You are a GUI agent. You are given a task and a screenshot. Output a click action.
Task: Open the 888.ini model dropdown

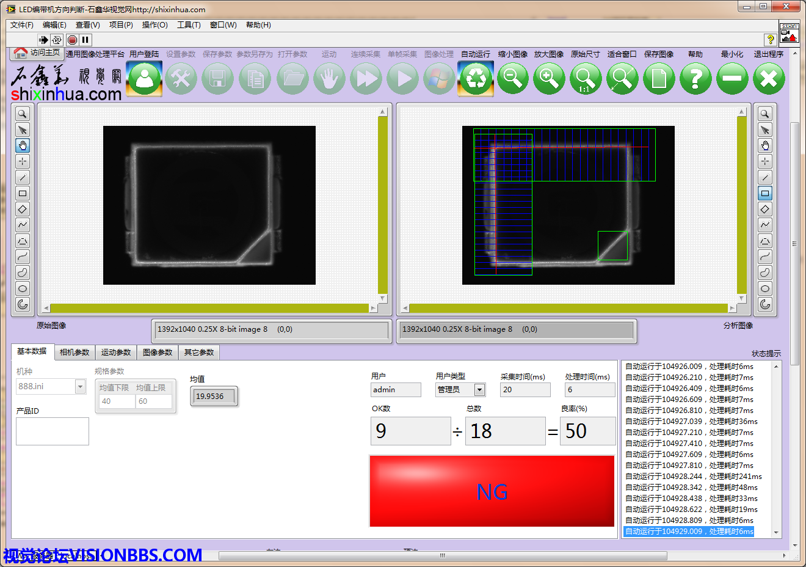80,387
